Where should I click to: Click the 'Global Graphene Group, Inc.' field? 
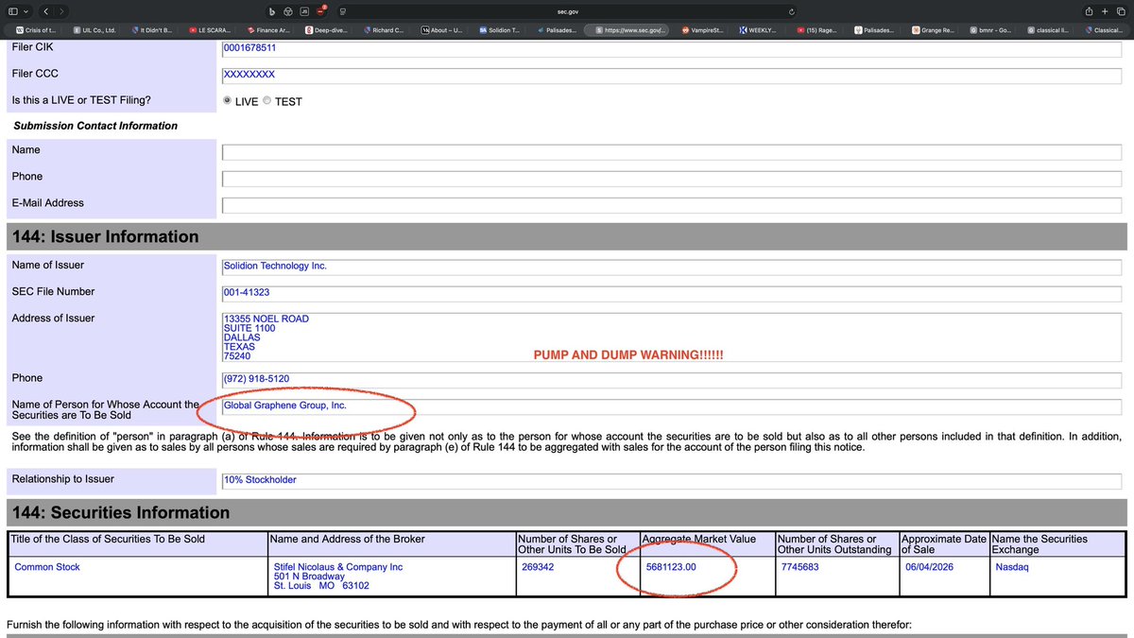point(672,406)
